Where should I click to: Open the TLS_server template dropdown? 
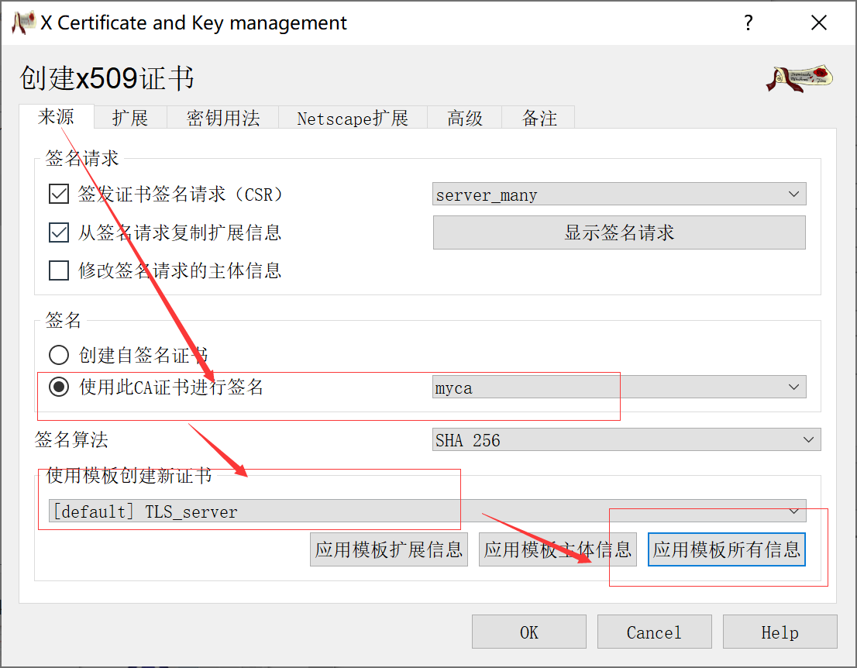pos(428,511)
